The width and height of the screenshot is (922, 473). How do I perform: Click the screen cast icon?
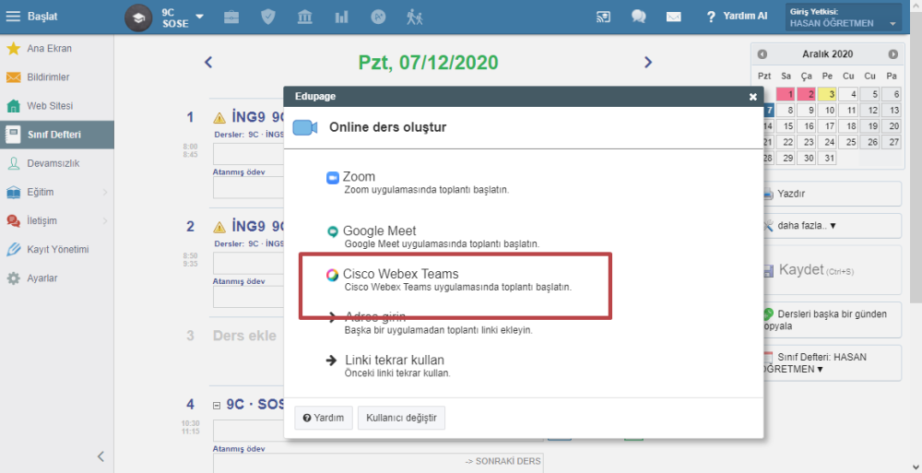603,18
